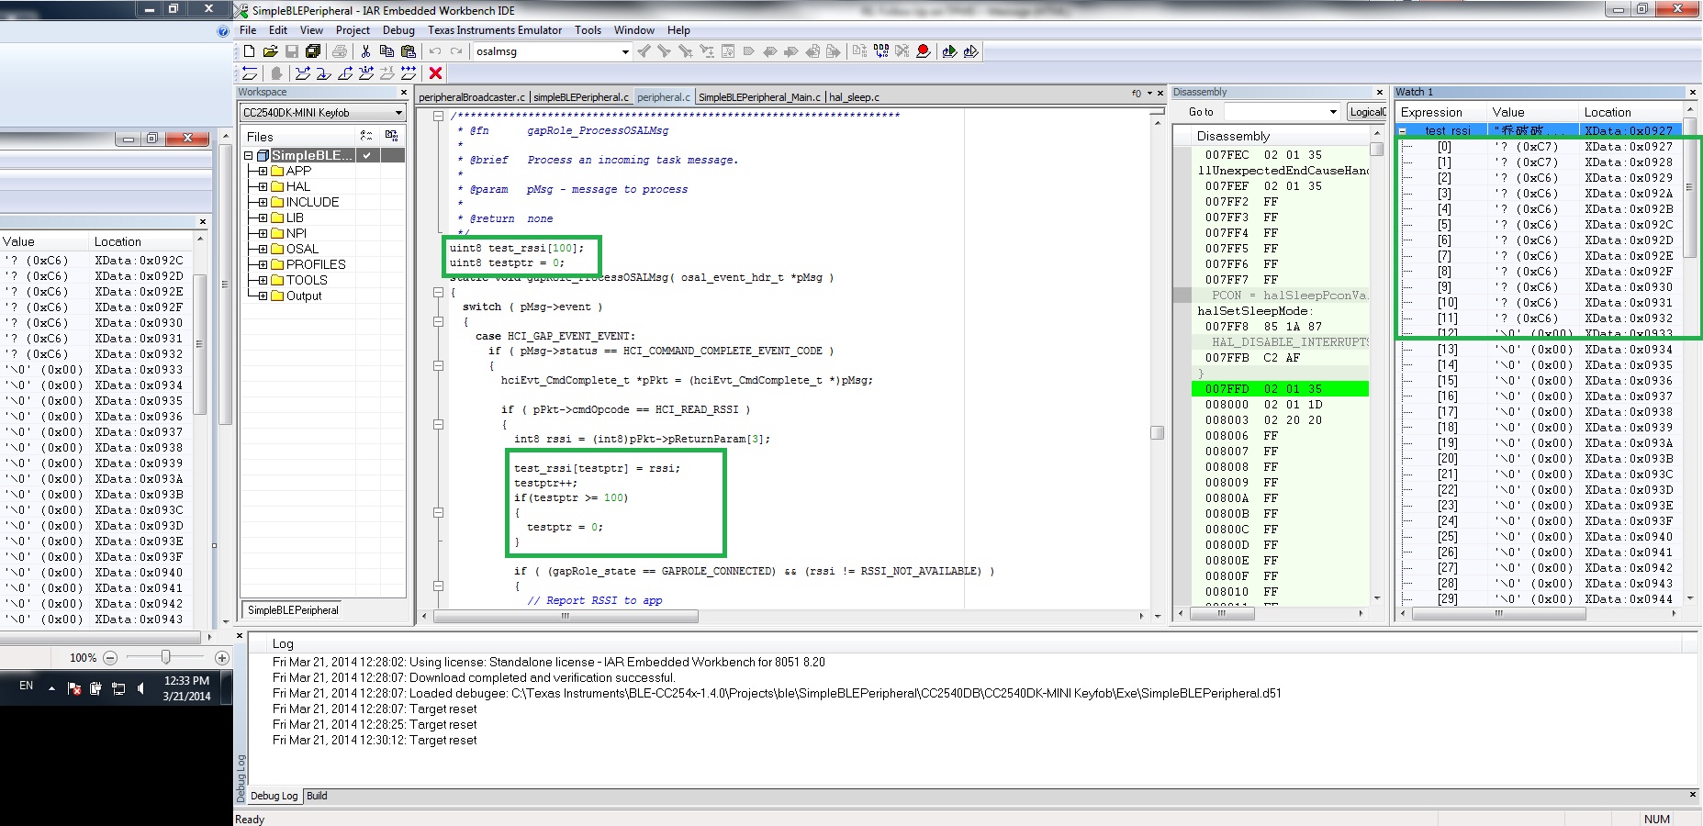Open the Debug menu
The image size is (1703, 826).
[x=398, y=30]
